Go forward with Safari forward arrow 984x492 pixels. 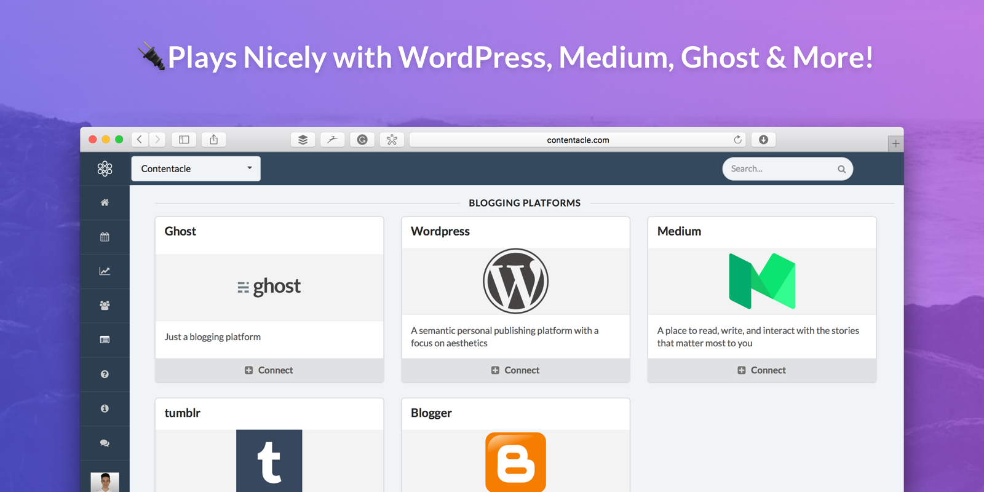pos(157,140)
